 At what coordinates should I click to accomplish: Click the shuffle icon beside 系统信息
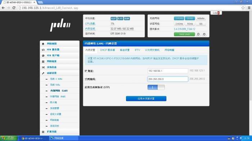coord(43,67)
